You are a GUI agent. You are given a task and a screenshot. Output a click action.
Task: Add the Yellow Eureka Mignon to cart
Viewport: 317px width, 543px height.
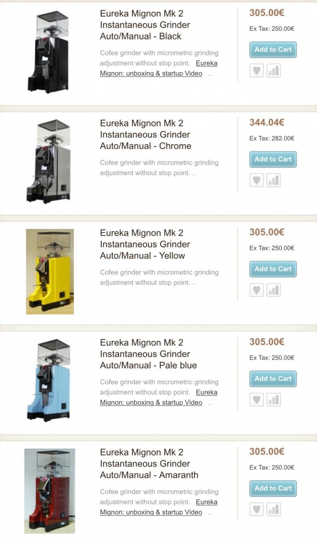pyautogui.click(x=273, y=269)
